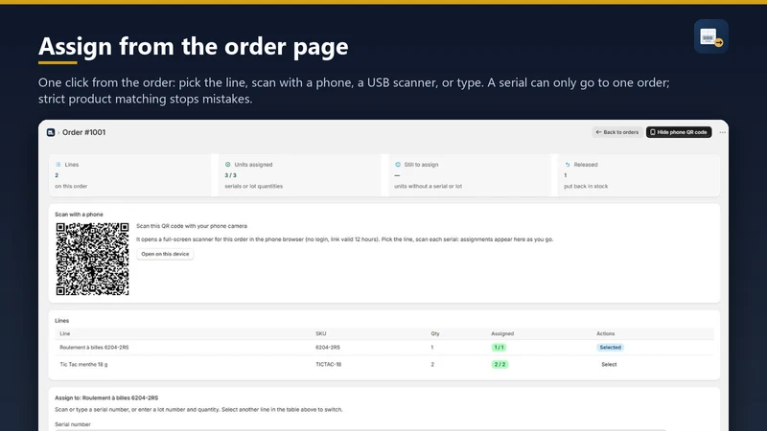Click the 'Scan with a phone' heading
The height and width of the screenshot is (431, 767).
pyautogui.click(x=79, y=215)
